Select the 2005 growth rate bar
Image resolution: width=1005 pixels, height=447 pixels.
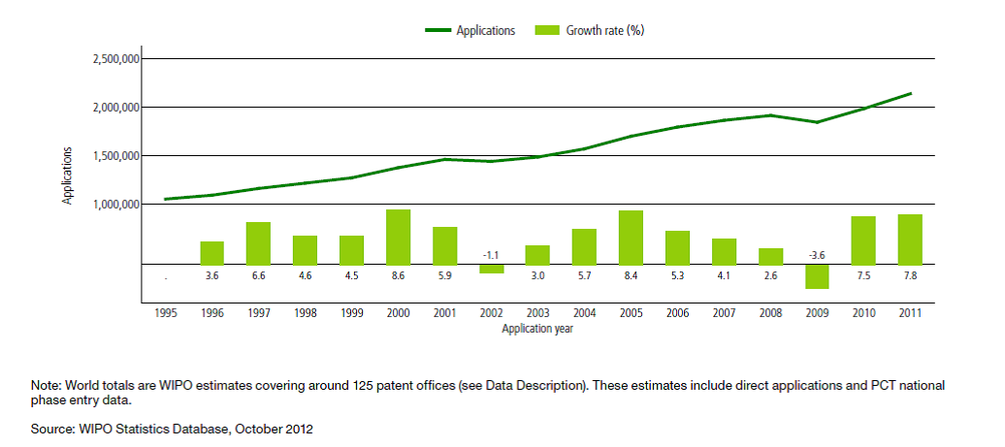coord(631,238)
